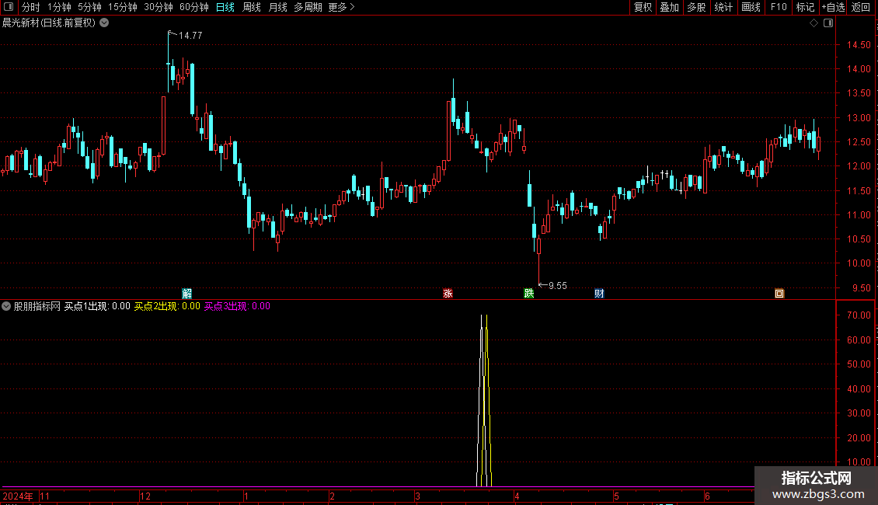Select the 5分钟 period

pyautogui.click(x=89, y=7)
